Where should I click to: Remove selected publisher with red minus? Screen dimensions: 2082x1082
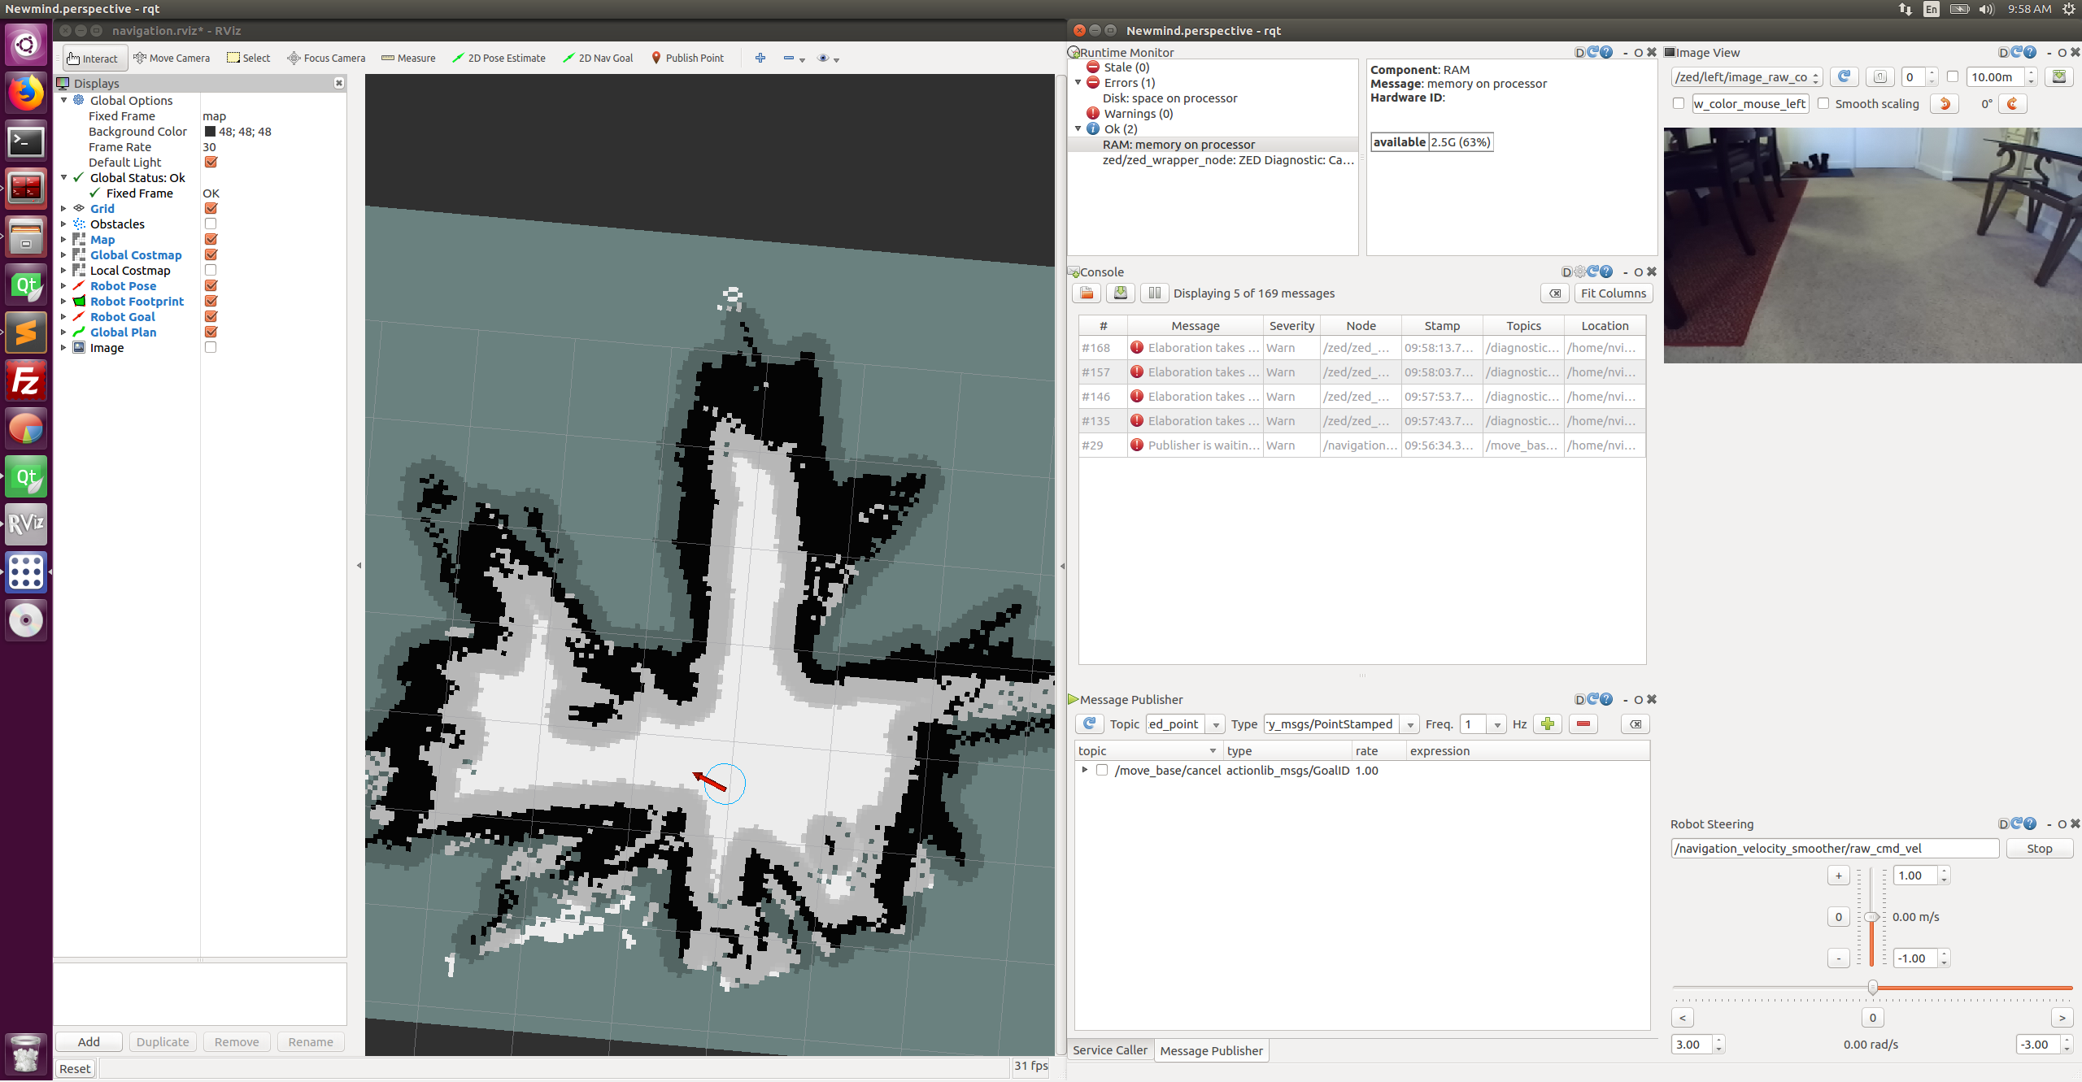pyautogui.click(x=1583, y=724)
